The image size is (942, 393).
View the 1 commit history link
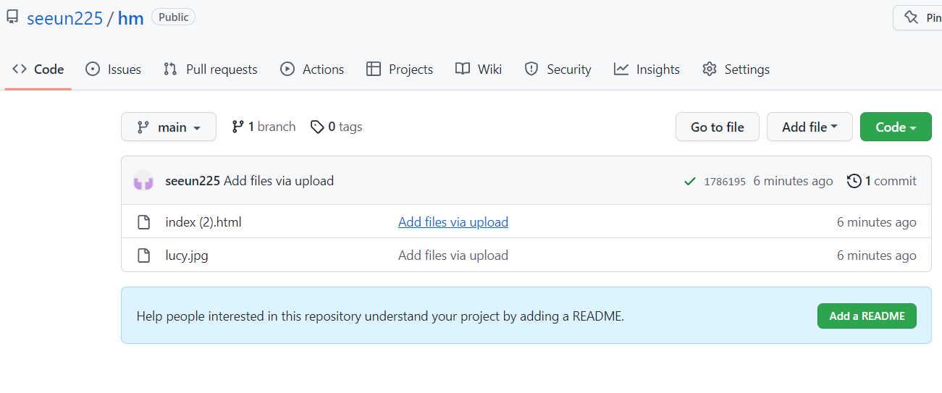tap(882, 181)
